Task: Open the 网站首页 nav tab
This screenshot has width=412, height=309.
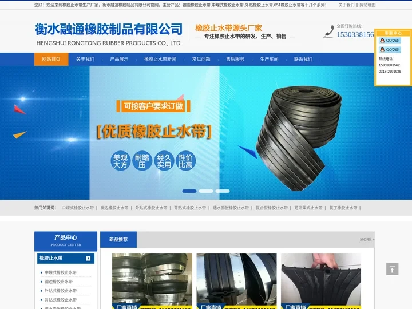Action: tap(51, 59)
